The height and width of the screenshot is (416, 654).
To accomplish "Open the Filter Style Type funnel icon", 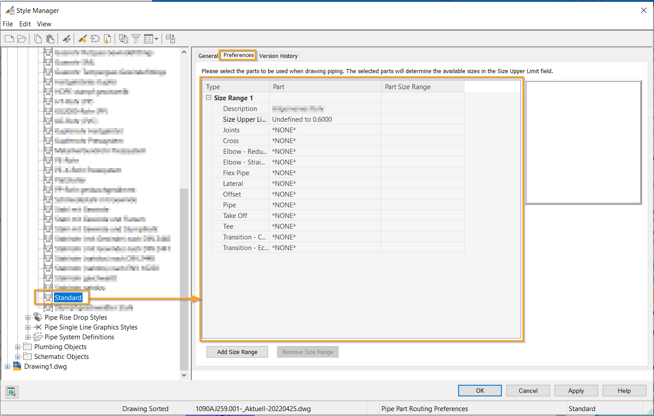I will point(136,38).
